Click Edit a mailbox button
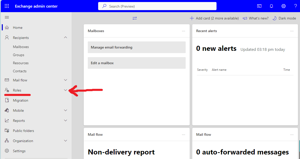 pos(137,63)
